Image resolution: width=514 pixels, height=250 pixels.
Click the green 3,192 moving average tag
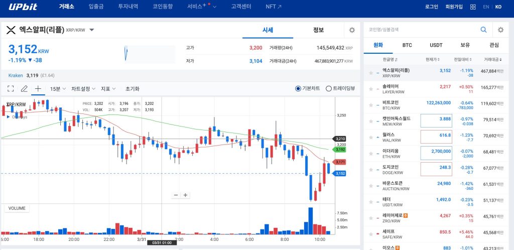click(339, 150)
